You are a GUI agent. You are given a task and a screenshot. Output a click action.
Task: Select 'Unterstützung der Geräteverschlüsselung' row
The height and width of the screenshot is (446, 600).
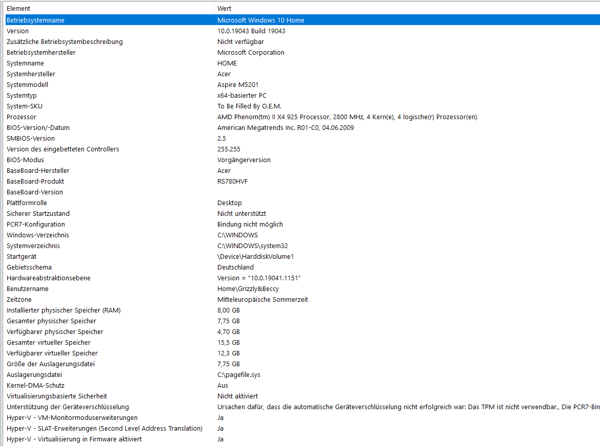point(303,406)
